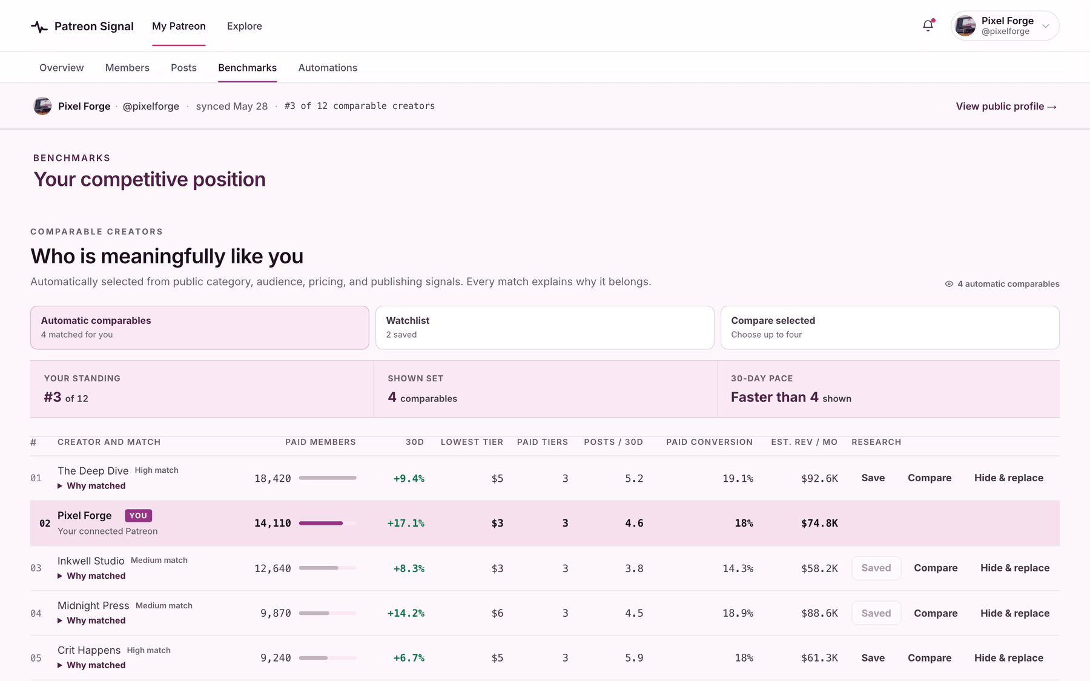Click The Deep Dive paid members bar
This screenshot has height=681, width=1090.
(328, 478)
